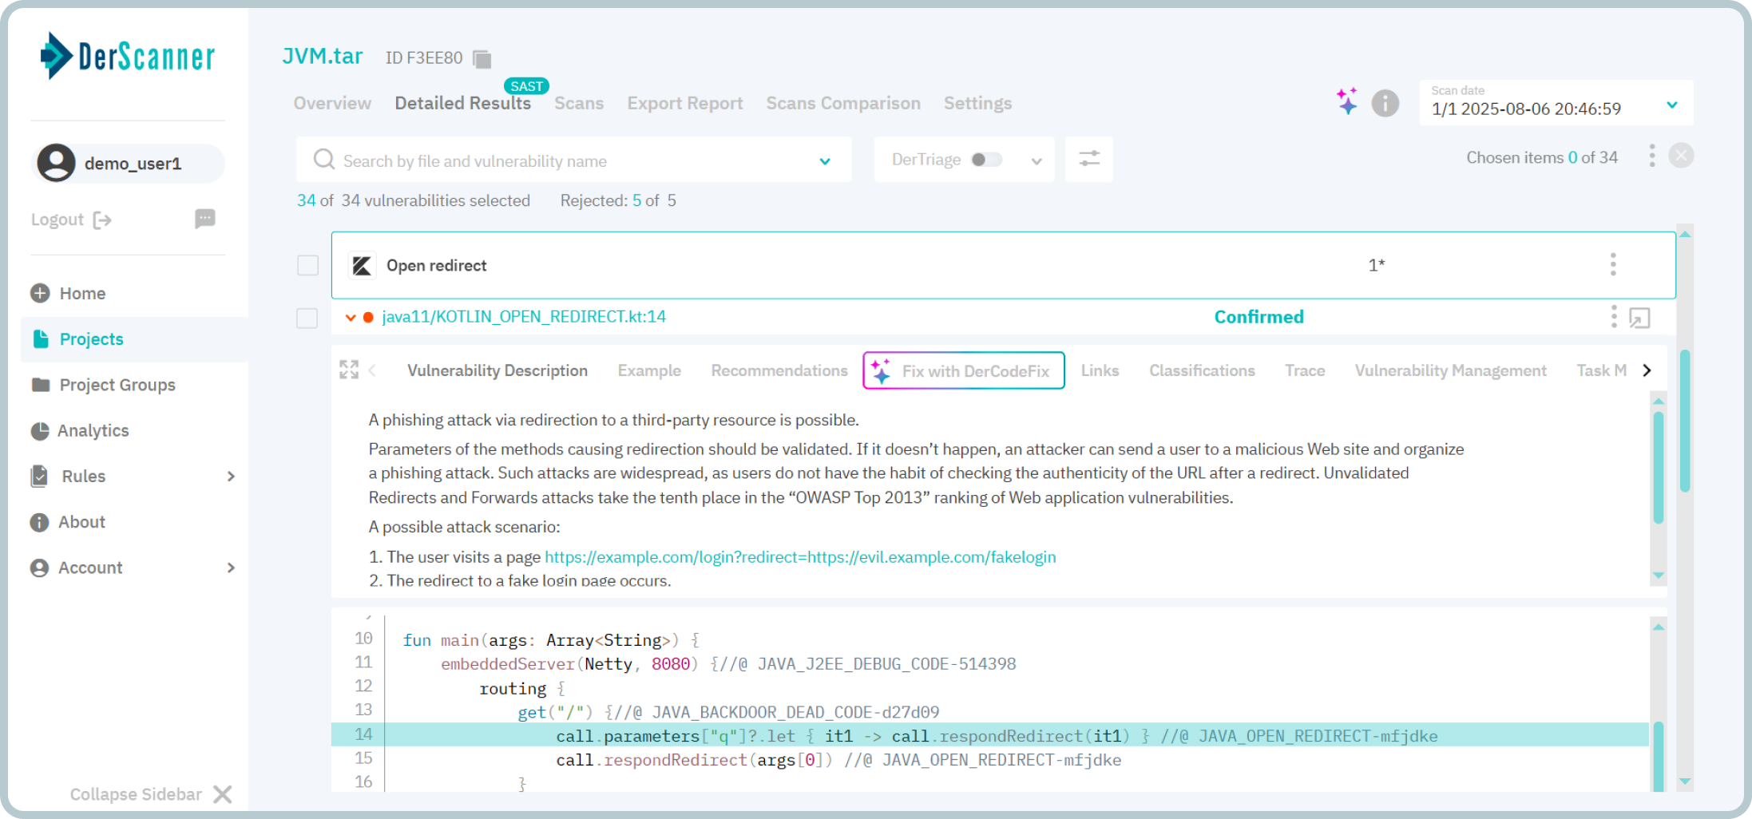Click Collapse Sidebar label
This screenshot has width=1752, height=819.
(136, 794)
